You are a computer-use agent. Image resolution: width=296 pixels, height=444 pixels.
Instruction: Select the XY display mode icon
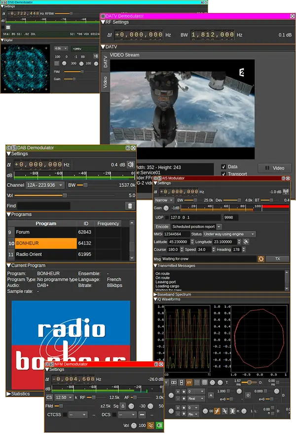[x=188, y=382]
